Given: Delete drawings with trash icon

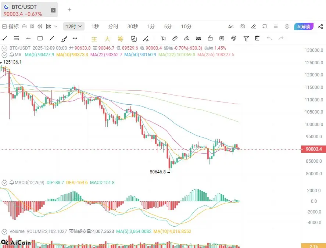Looking at the screenshot, I should 257,38.
